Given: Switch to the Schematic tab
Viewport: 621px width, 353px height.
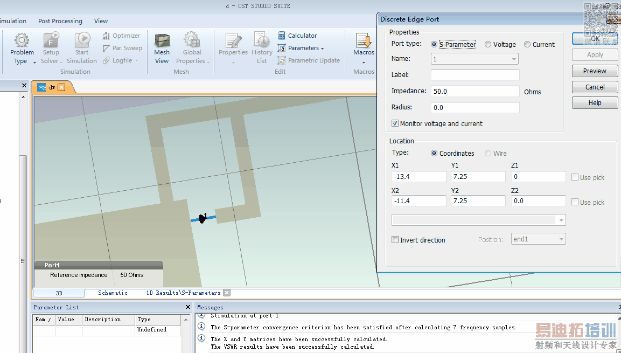Looking at the screenshot, I should point(113,293).
